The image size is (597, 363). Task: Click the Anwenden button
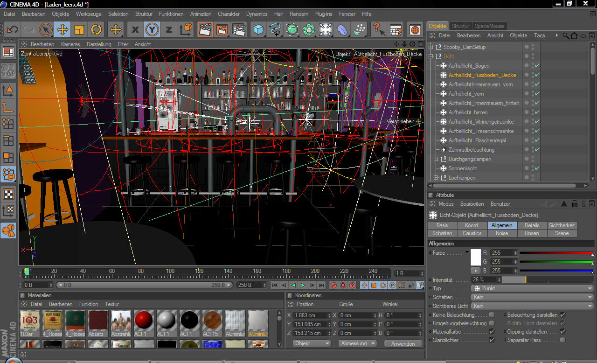coord(403,343)
